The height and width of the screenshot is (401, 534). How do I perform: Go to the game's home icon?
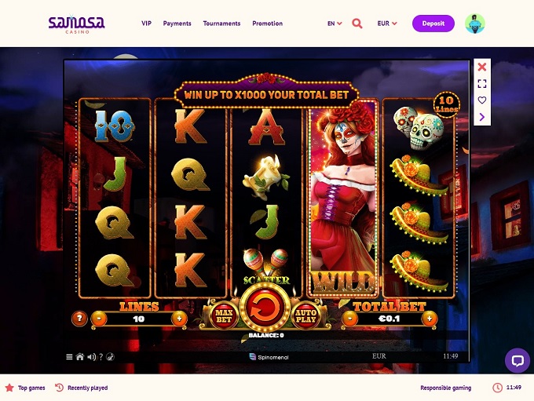(80, 357)
